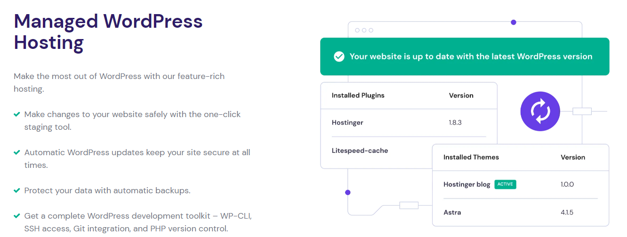Choose the Astra theme entry
The width and height of the screenshot is (627, 237).
click(x=452, y=213)
